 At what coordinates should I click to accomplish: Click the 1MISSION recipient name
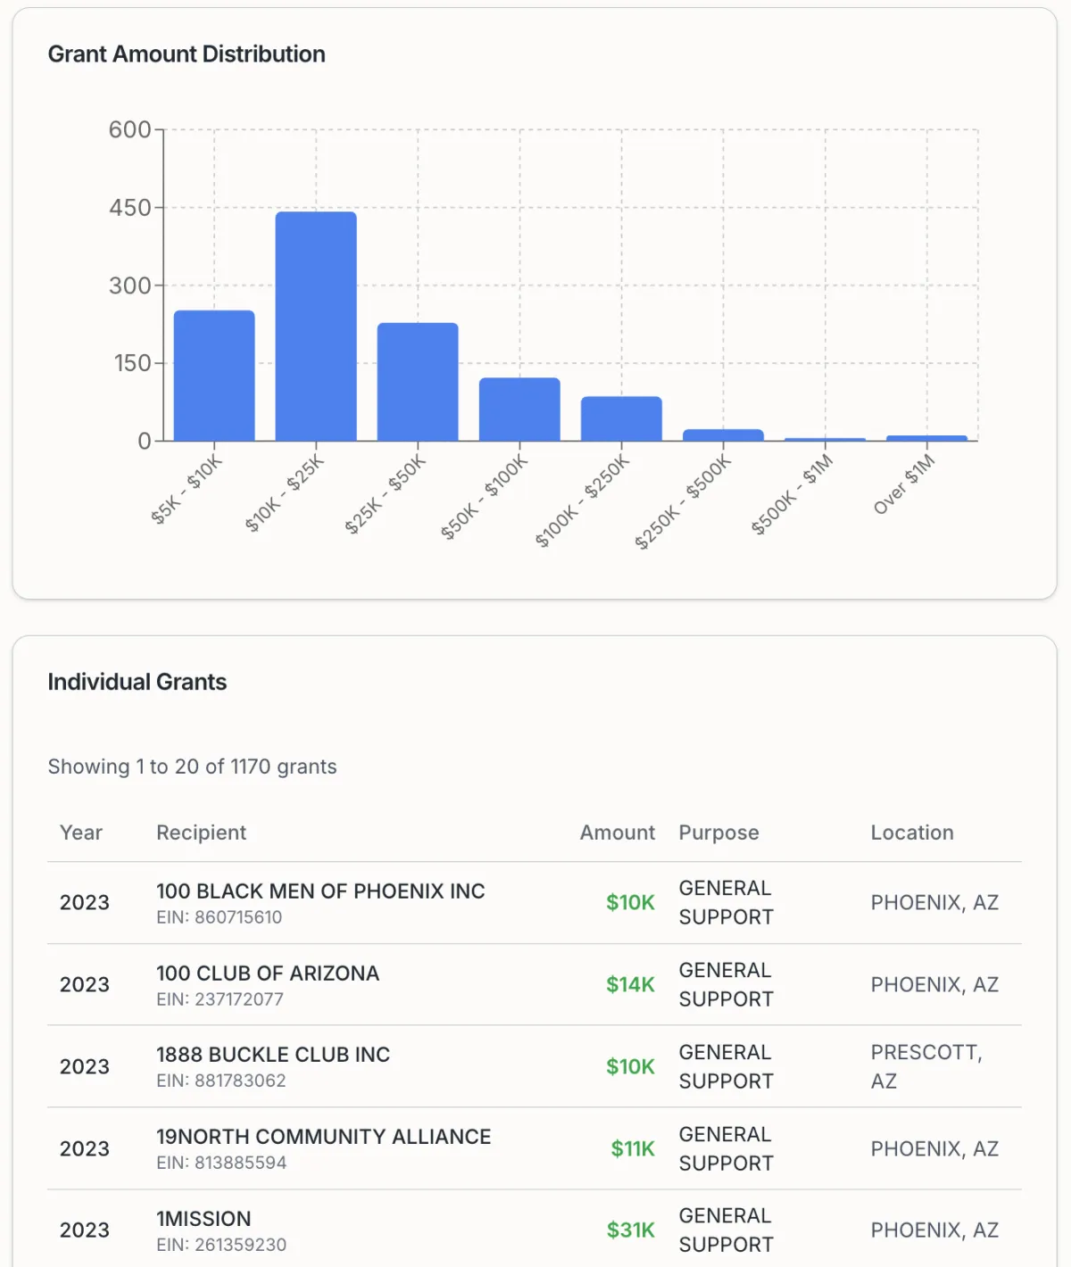(203, 1219)
